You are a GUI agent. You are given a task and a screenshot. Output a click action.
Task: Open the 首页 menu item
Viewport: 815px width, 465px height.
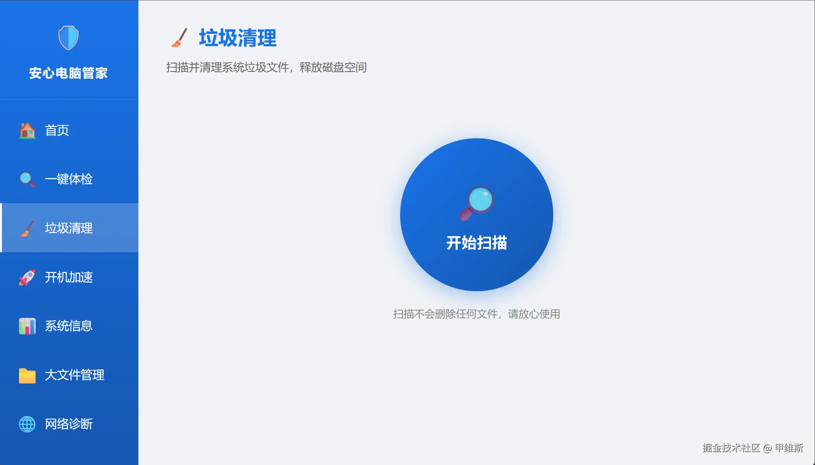(x=57, y=131)
